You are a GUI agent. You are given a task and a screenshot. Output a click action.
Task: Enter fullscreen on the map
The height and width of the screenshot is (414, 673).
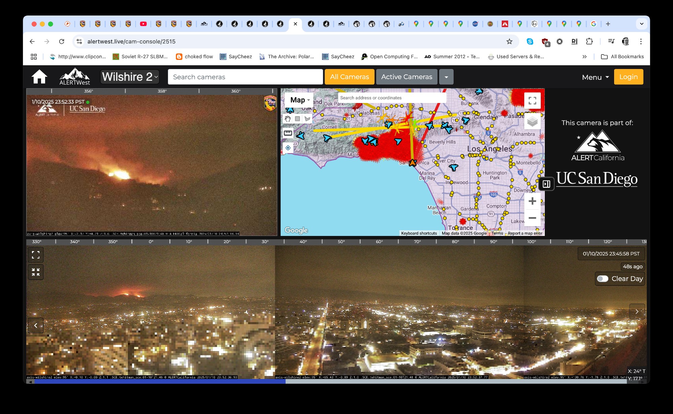[x=532, y=100]
